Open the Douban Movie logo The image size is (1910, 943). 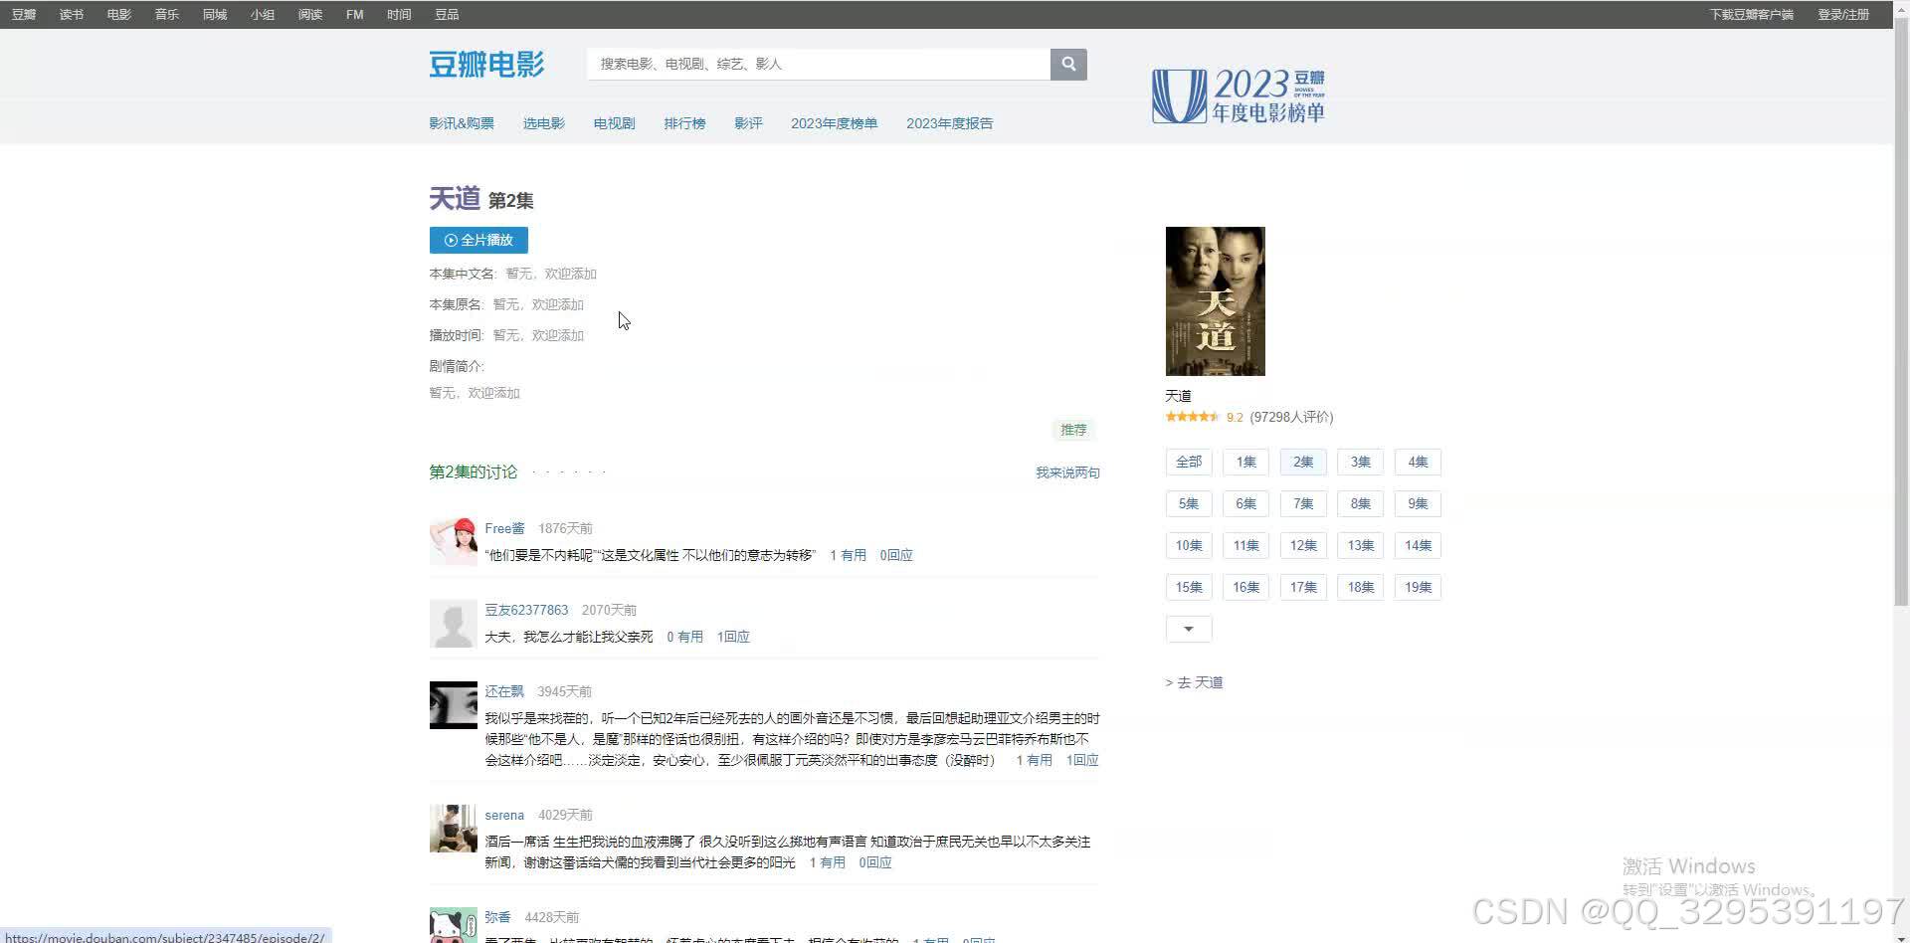click(x=486, y=64)
